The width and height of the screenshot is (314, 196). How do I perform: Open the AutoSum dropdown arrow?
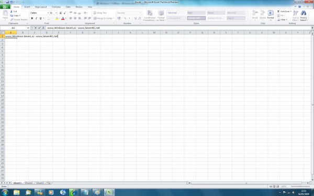click(x=290, y=11)
